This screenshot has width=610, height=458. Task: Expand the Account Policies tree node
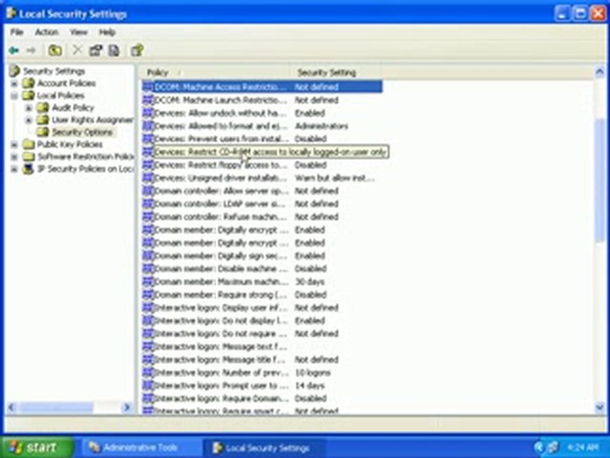pyautogui.click(x=14, y=83)
